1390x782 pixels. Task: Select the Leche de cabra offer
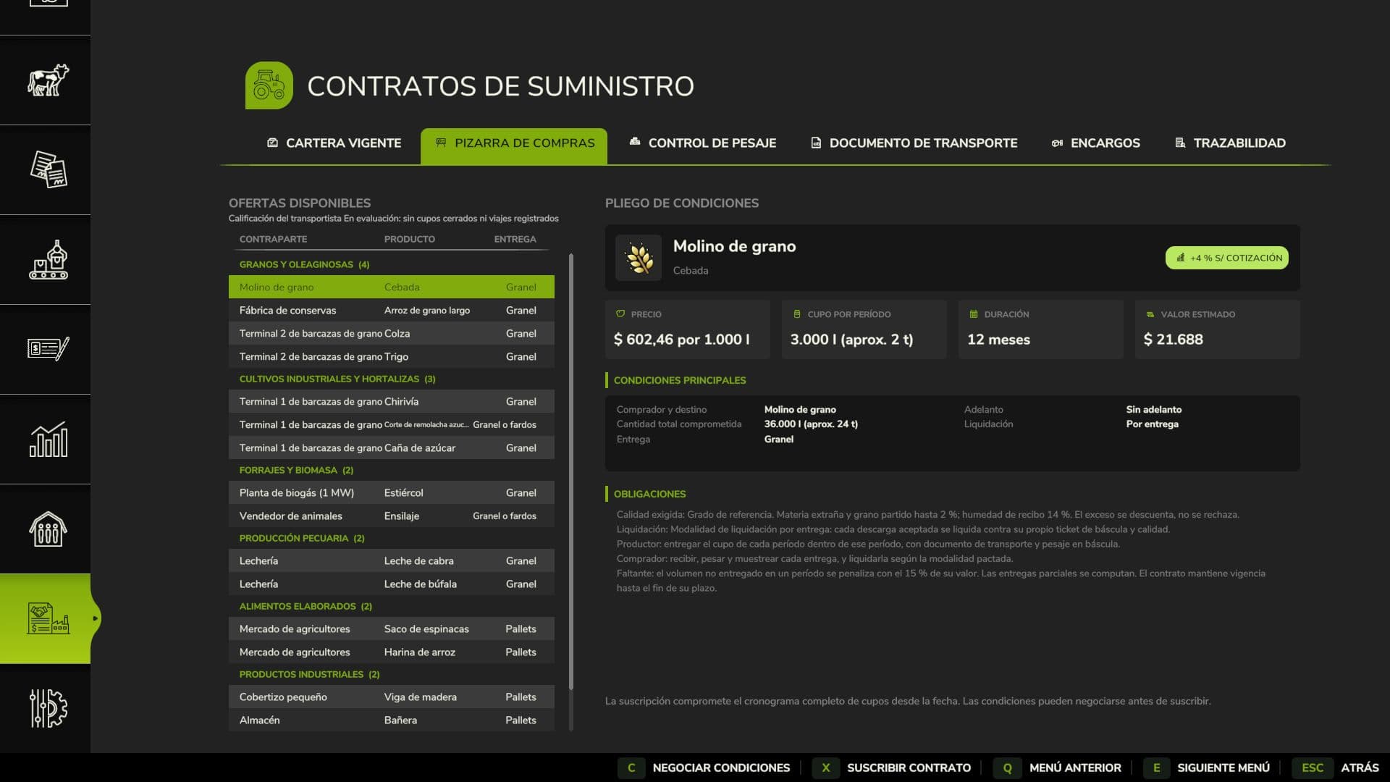392,560
